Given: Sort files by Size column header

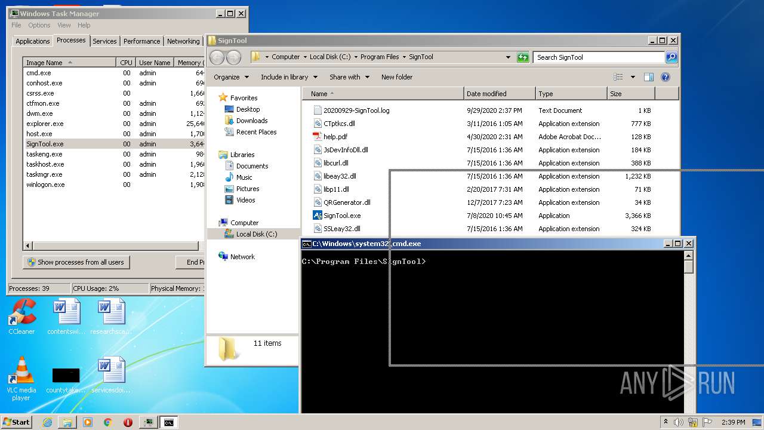Looking at the screenshot, I should coord(631,94).
